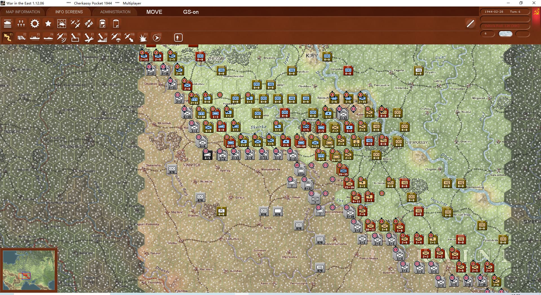This screenshot has width=541, height=295.
Task: Click the crossed striped arrows icon
Action: 89,24
